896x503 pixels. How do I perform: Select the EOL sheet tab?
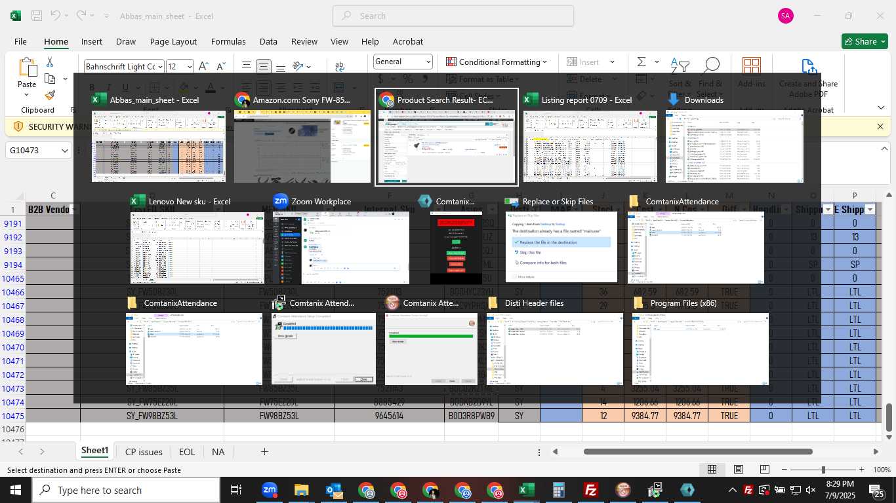[187, 452]
